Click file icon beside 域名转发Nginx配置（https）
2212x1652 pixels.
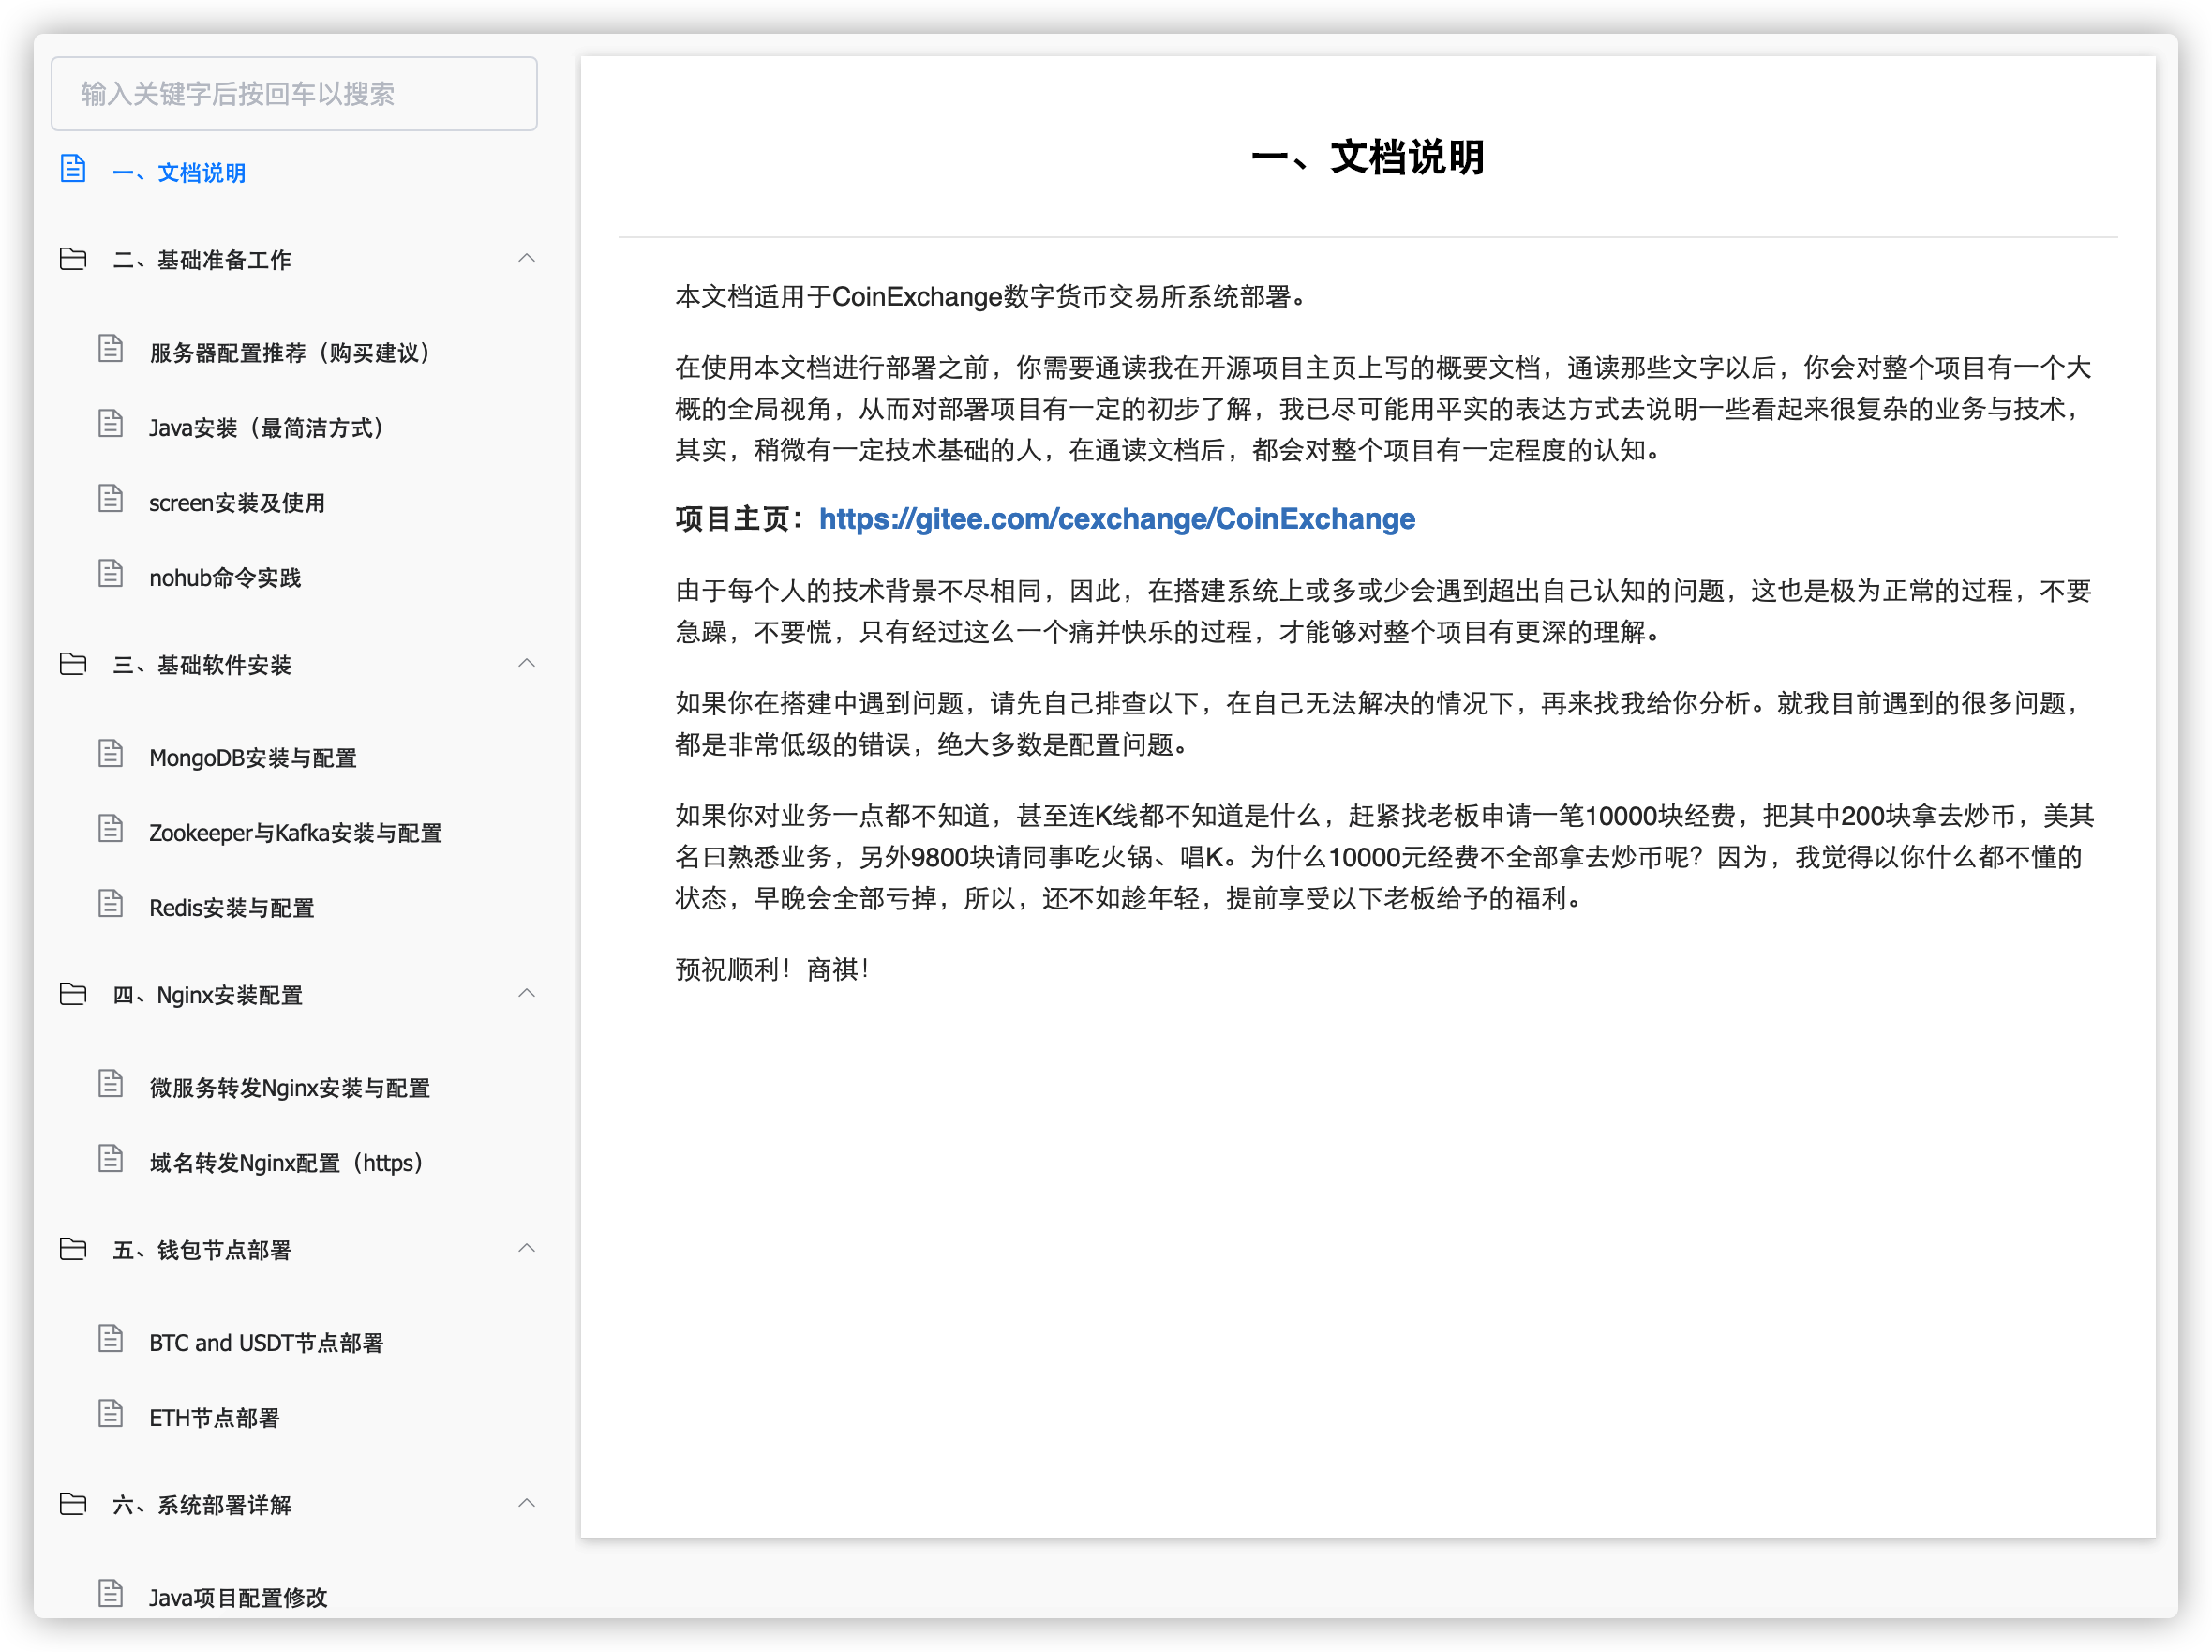tap(111, 1159)
